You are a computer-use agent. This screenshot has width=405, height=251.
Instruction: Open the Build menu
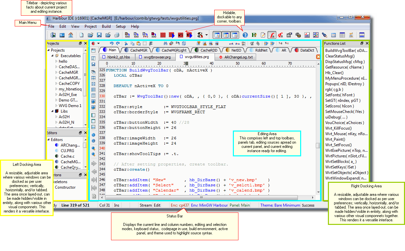(106, 26)
